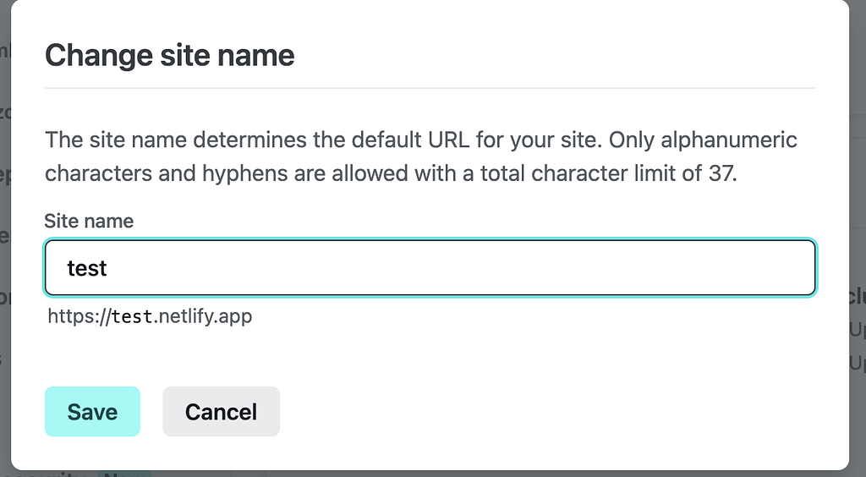Click the Save button
The width and height of the screenshot is (866, 477).
(x=92, y=412)
